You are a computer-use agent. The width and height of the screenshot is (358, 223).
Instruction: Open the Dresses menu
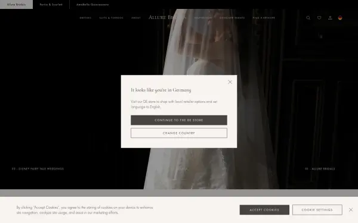(85, 18)
